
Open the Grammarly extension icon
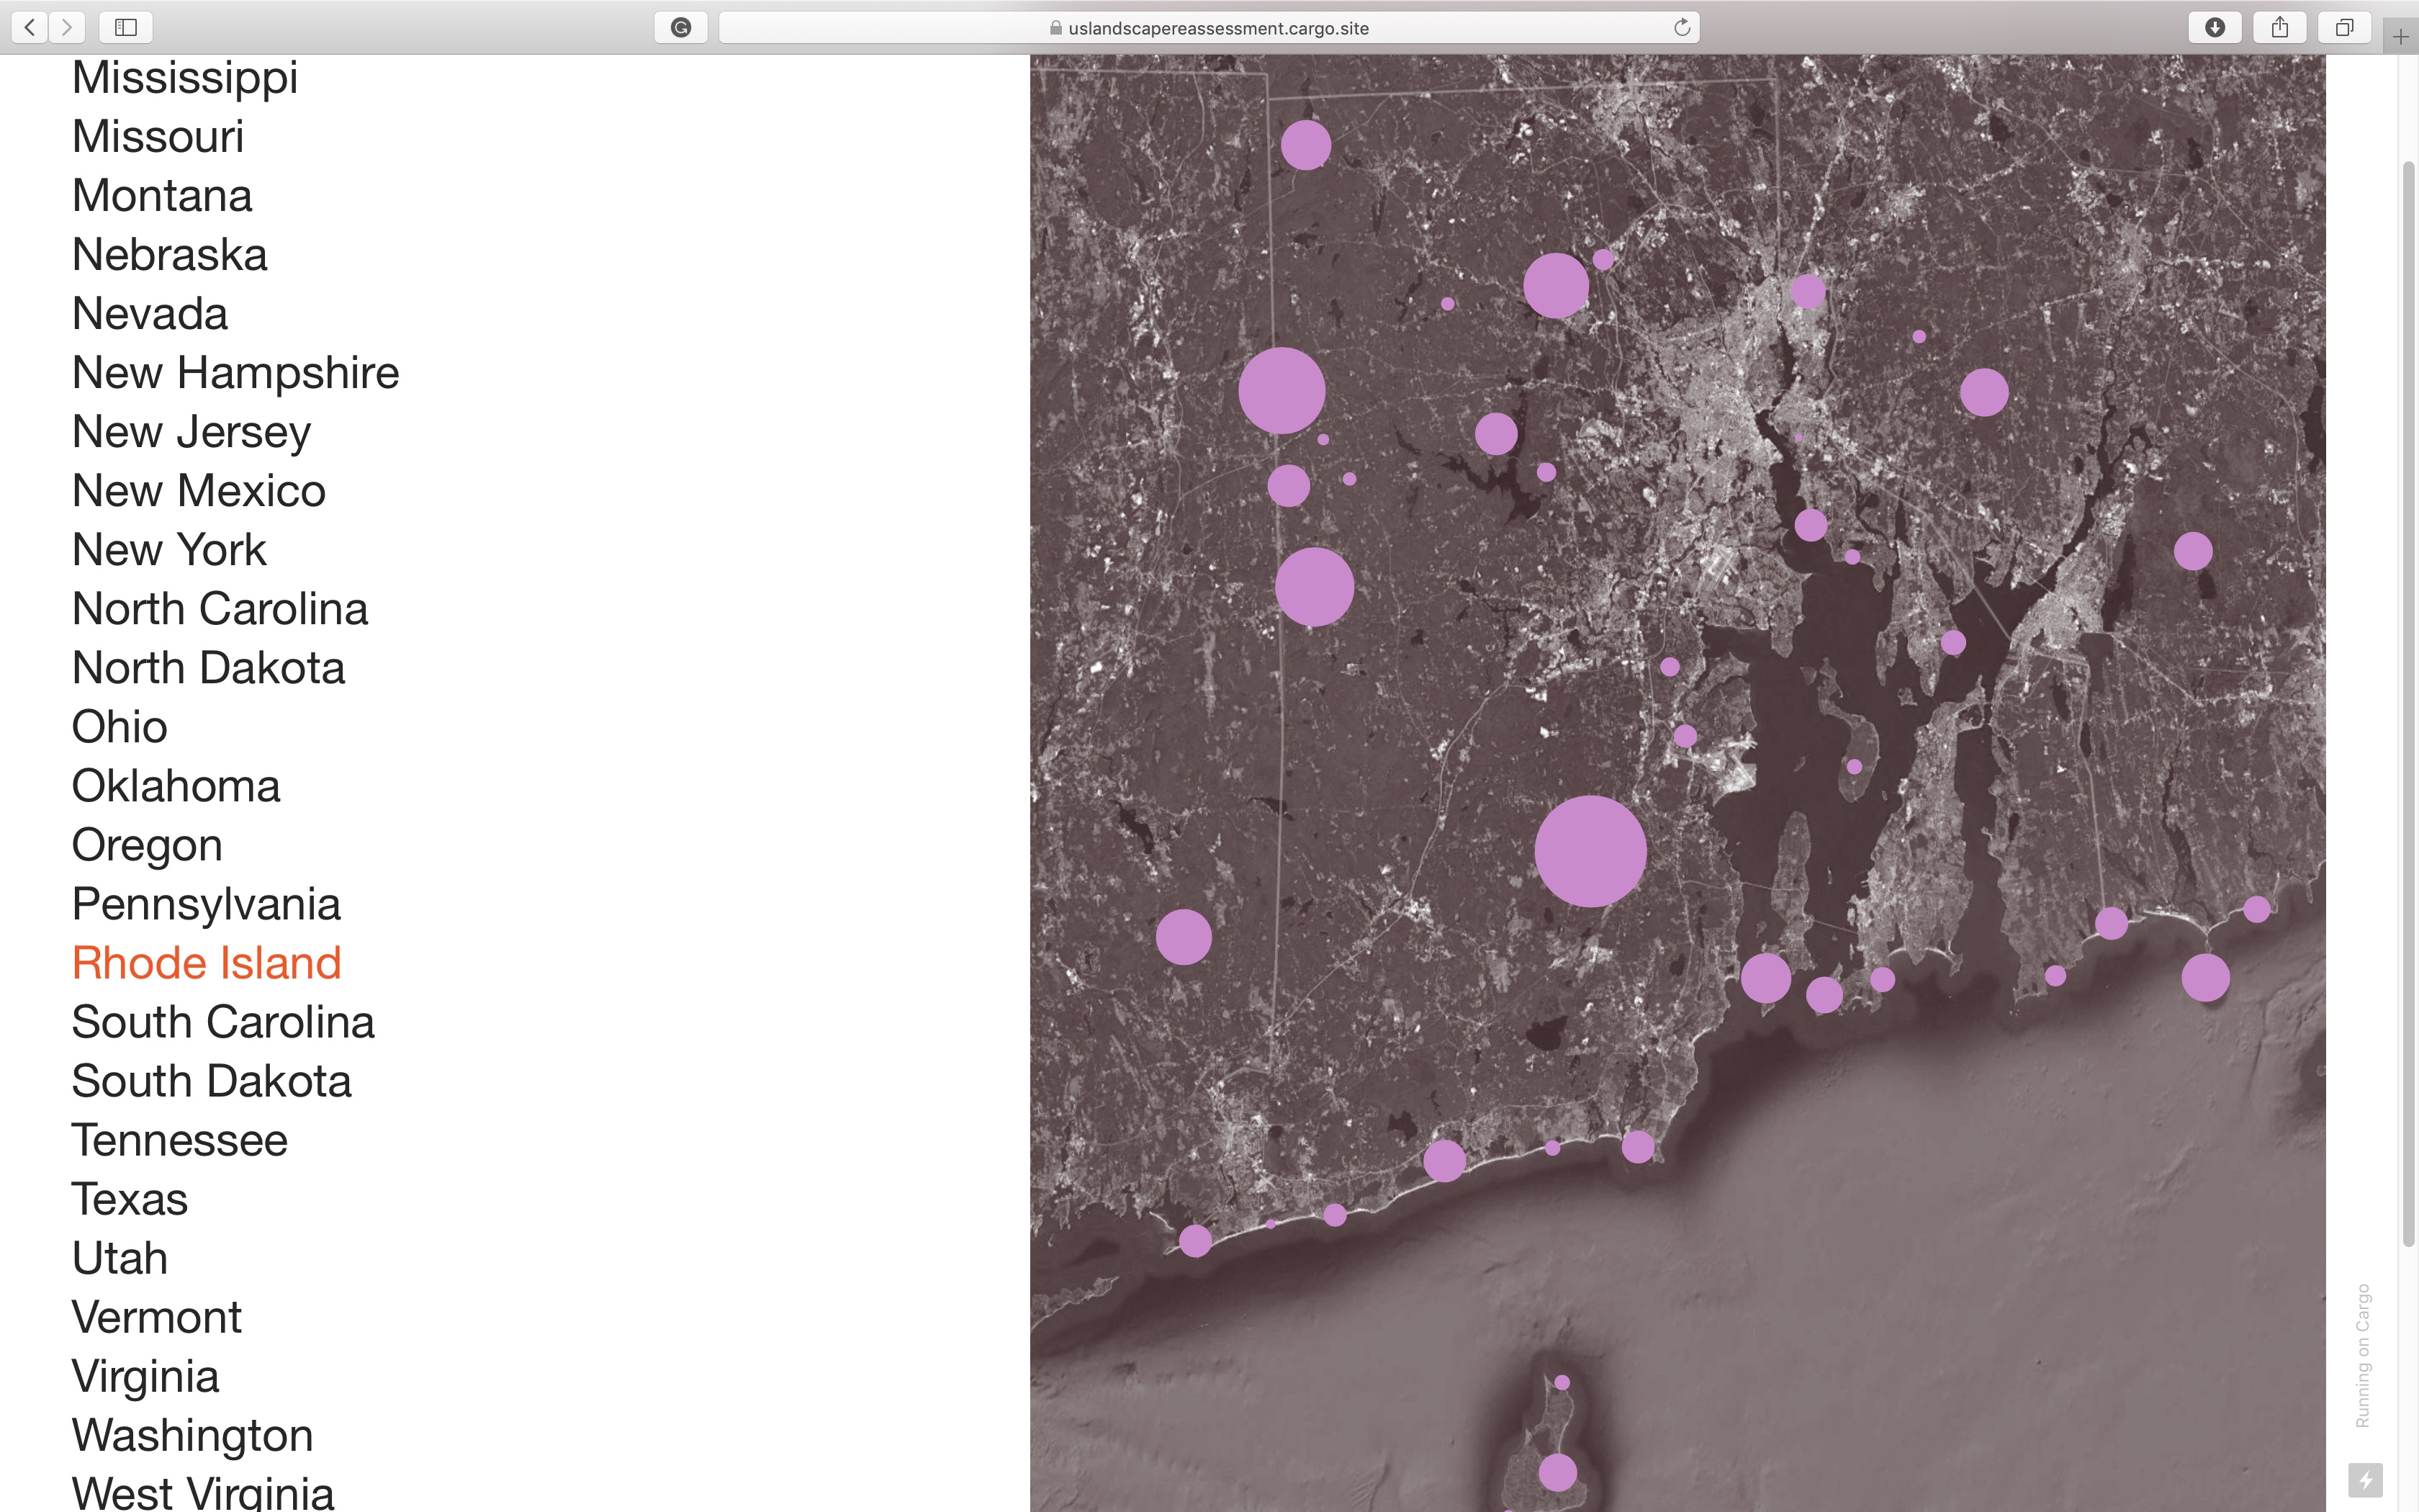(681, 27)
